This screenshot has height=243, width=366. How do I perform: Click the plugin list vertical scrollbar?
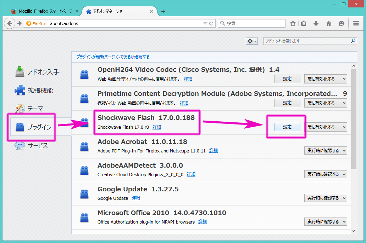353,117
